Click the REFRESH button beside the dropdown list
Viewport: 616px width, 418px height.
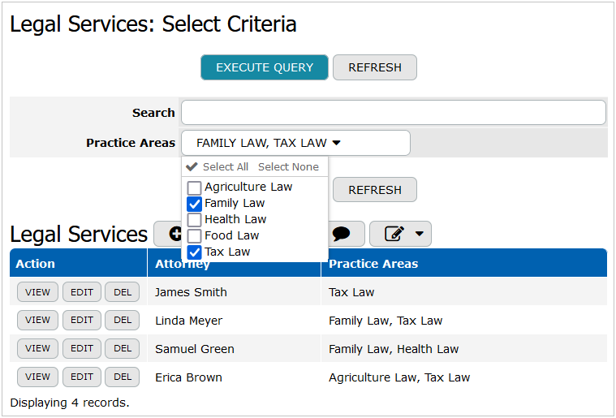point(375,190)
